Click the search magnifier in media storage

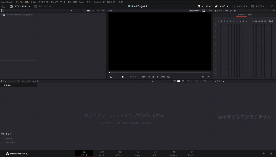(98, 11)
